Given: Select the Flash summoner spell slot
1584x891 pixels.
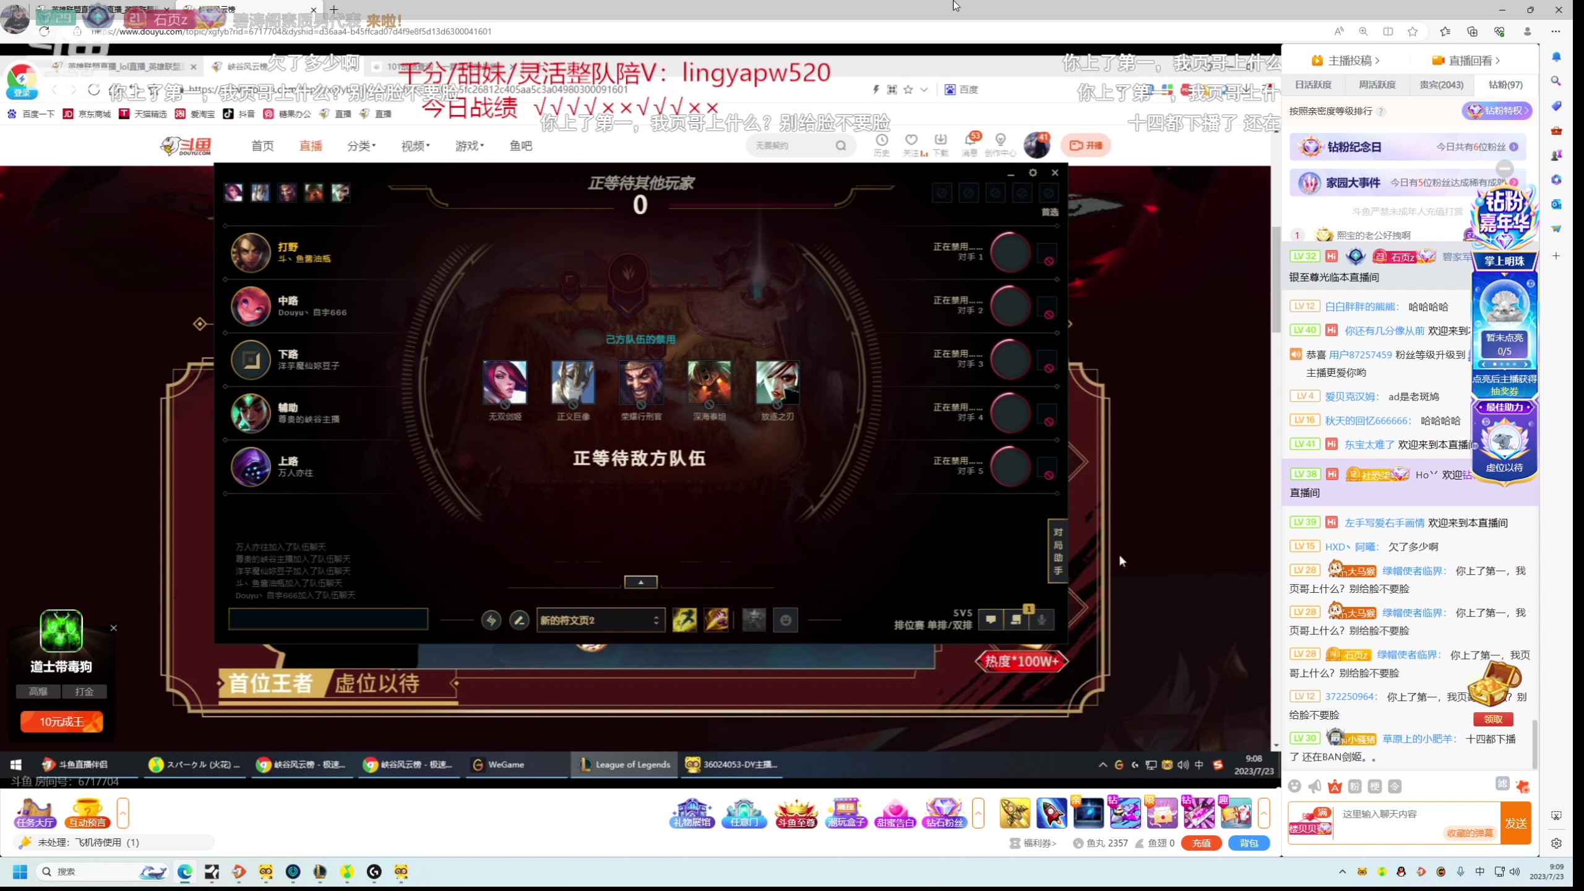Looking at the screenshot, I should tap(684, 620).
